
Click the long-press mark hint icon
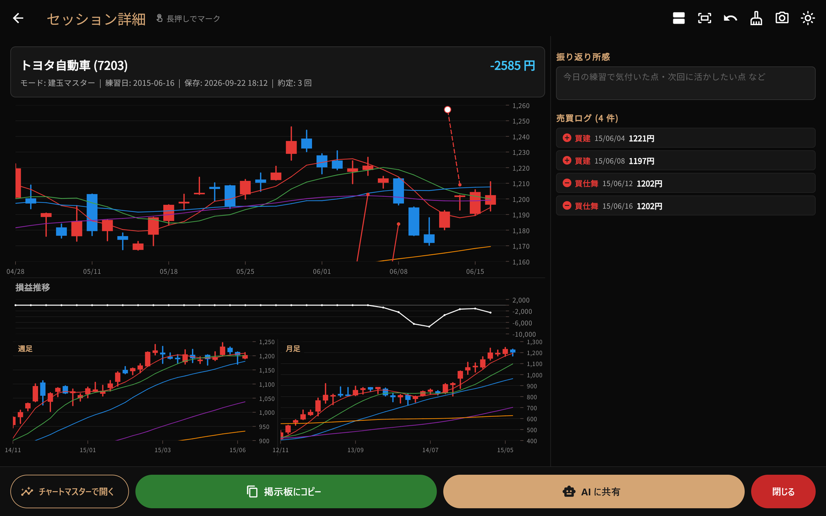[159, 19]
